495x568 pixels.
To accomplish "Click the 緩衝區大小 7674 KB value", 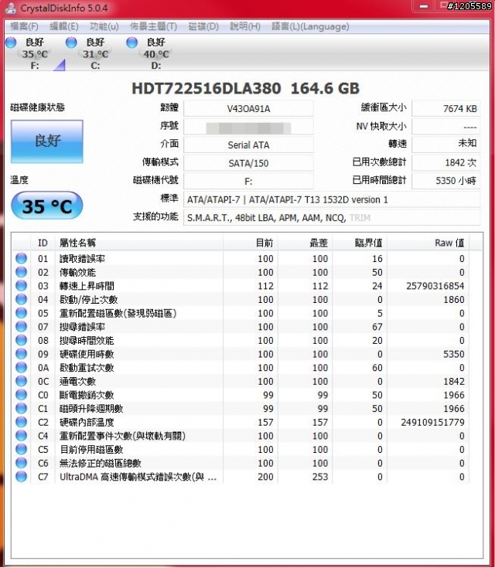I will [446, 108].
